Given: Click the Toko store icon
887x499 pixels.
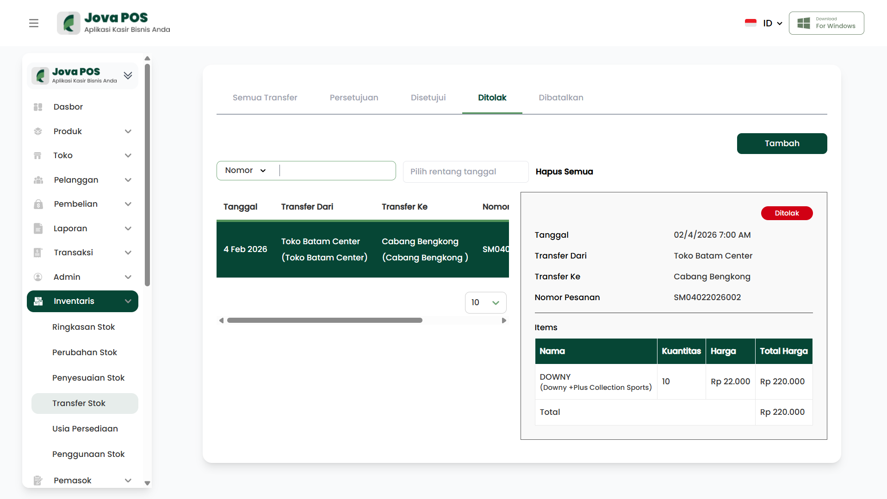Looking at the screenshot, I should click(38, 155).
